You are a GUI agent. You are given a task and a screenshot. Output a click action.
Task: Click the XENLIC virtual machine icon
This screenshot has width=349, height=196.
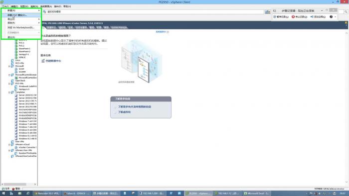[x=16, y=57]
